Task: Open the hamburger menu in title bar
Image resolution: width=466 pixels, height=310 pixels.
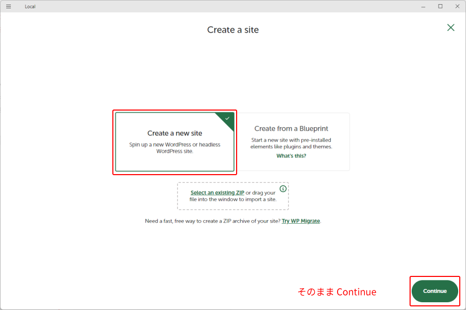Action: point(8,6)
